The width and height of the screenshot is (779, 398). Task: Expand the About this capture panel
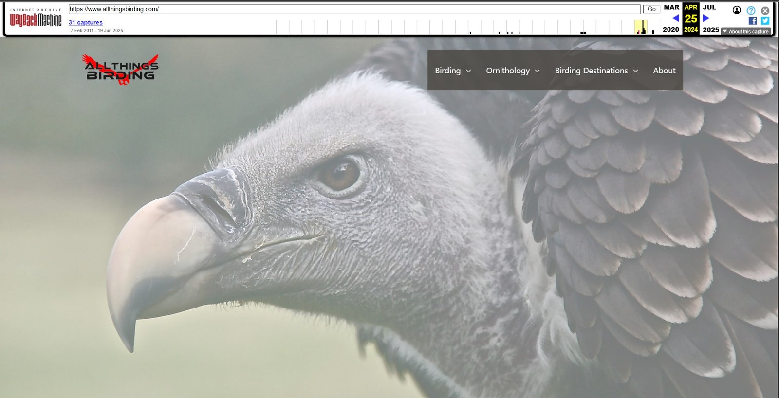click(x=746, y=31)
